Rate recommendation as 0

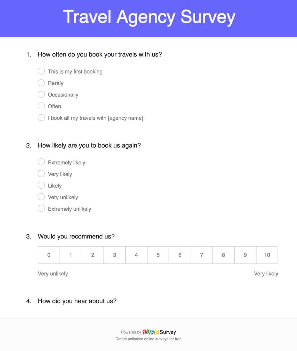[x=49, y=255]
